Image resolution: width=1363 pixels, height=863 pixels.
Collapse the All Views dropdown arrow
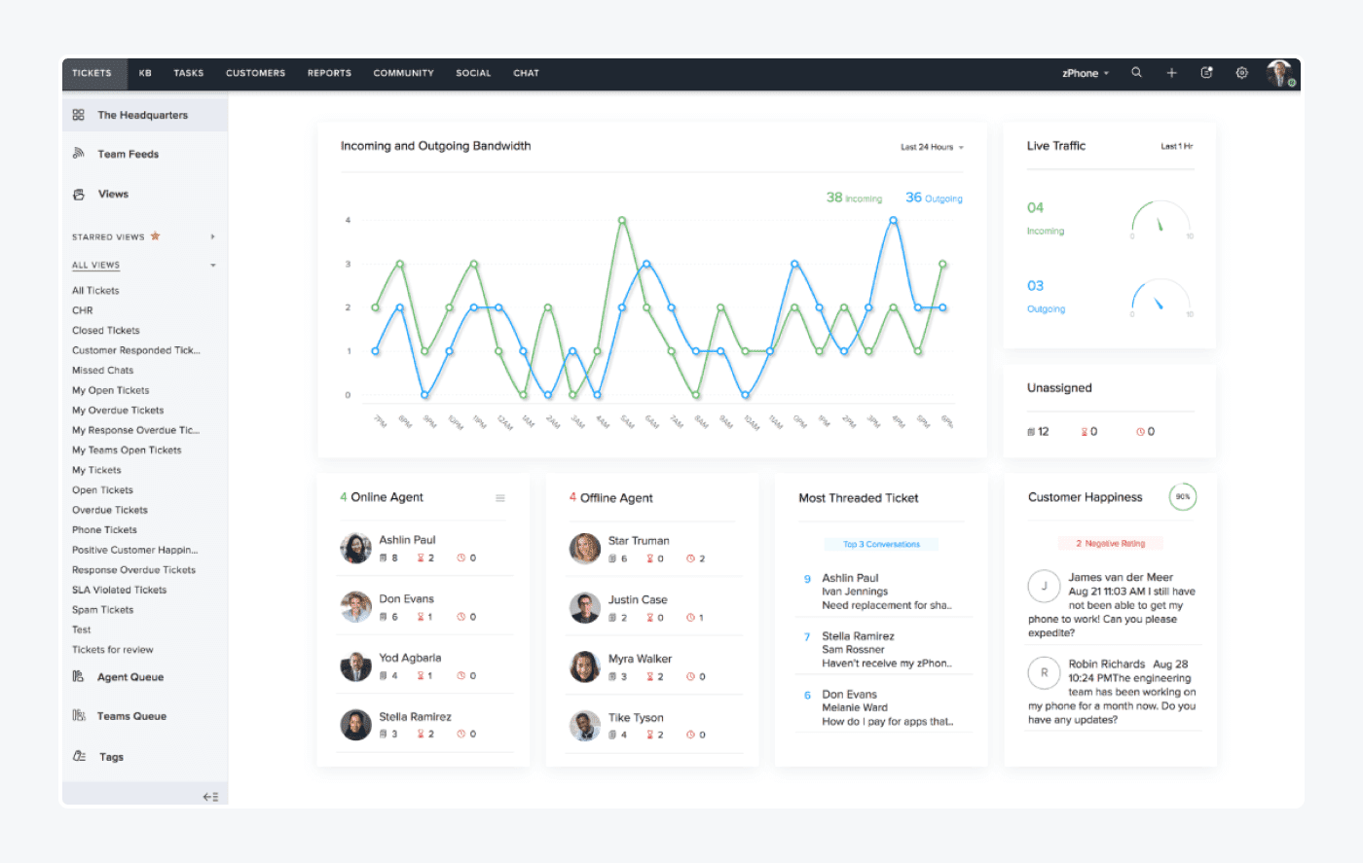tap(212, 266)
